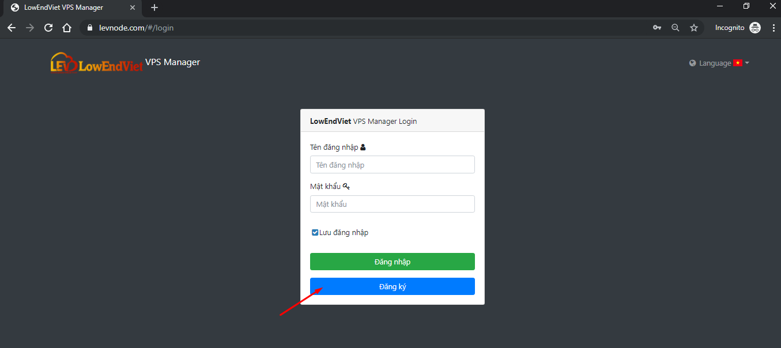Open Chrome three-dot menu
Image resolution: width=781 pixels, height=348 pixels.
(x=773, y=28)
